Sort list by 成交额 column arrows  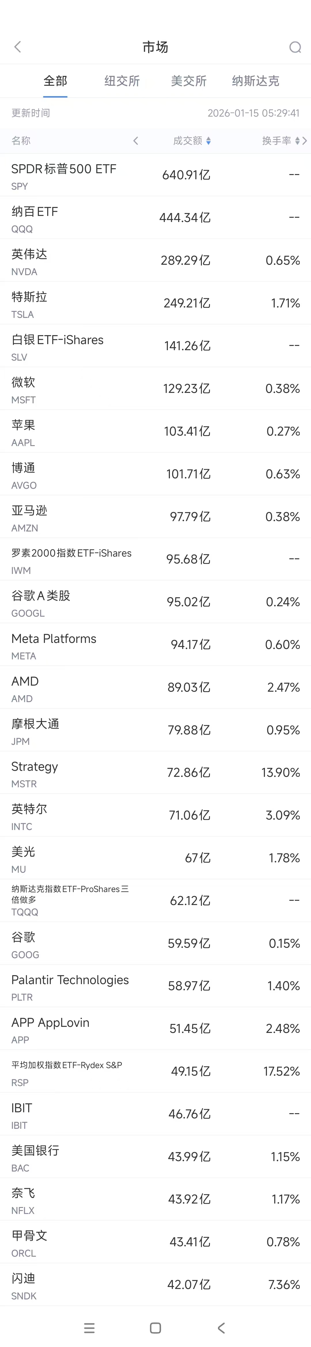click(209, 141)
